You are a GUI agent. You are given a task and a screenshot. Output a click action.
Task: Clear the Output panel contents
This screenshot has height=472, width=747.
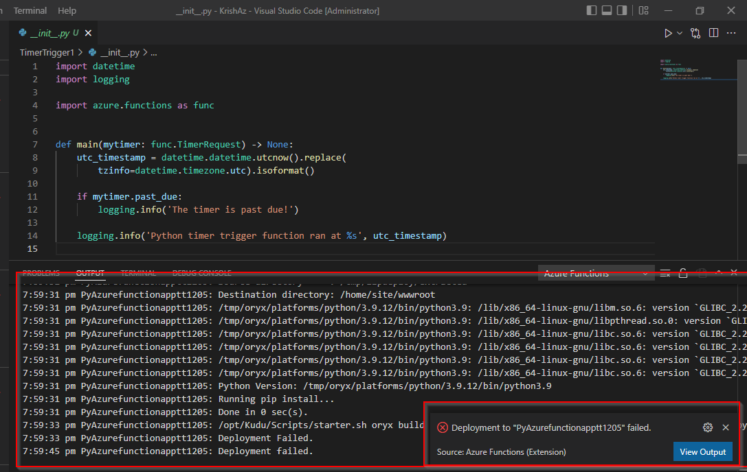pos(665,273)
